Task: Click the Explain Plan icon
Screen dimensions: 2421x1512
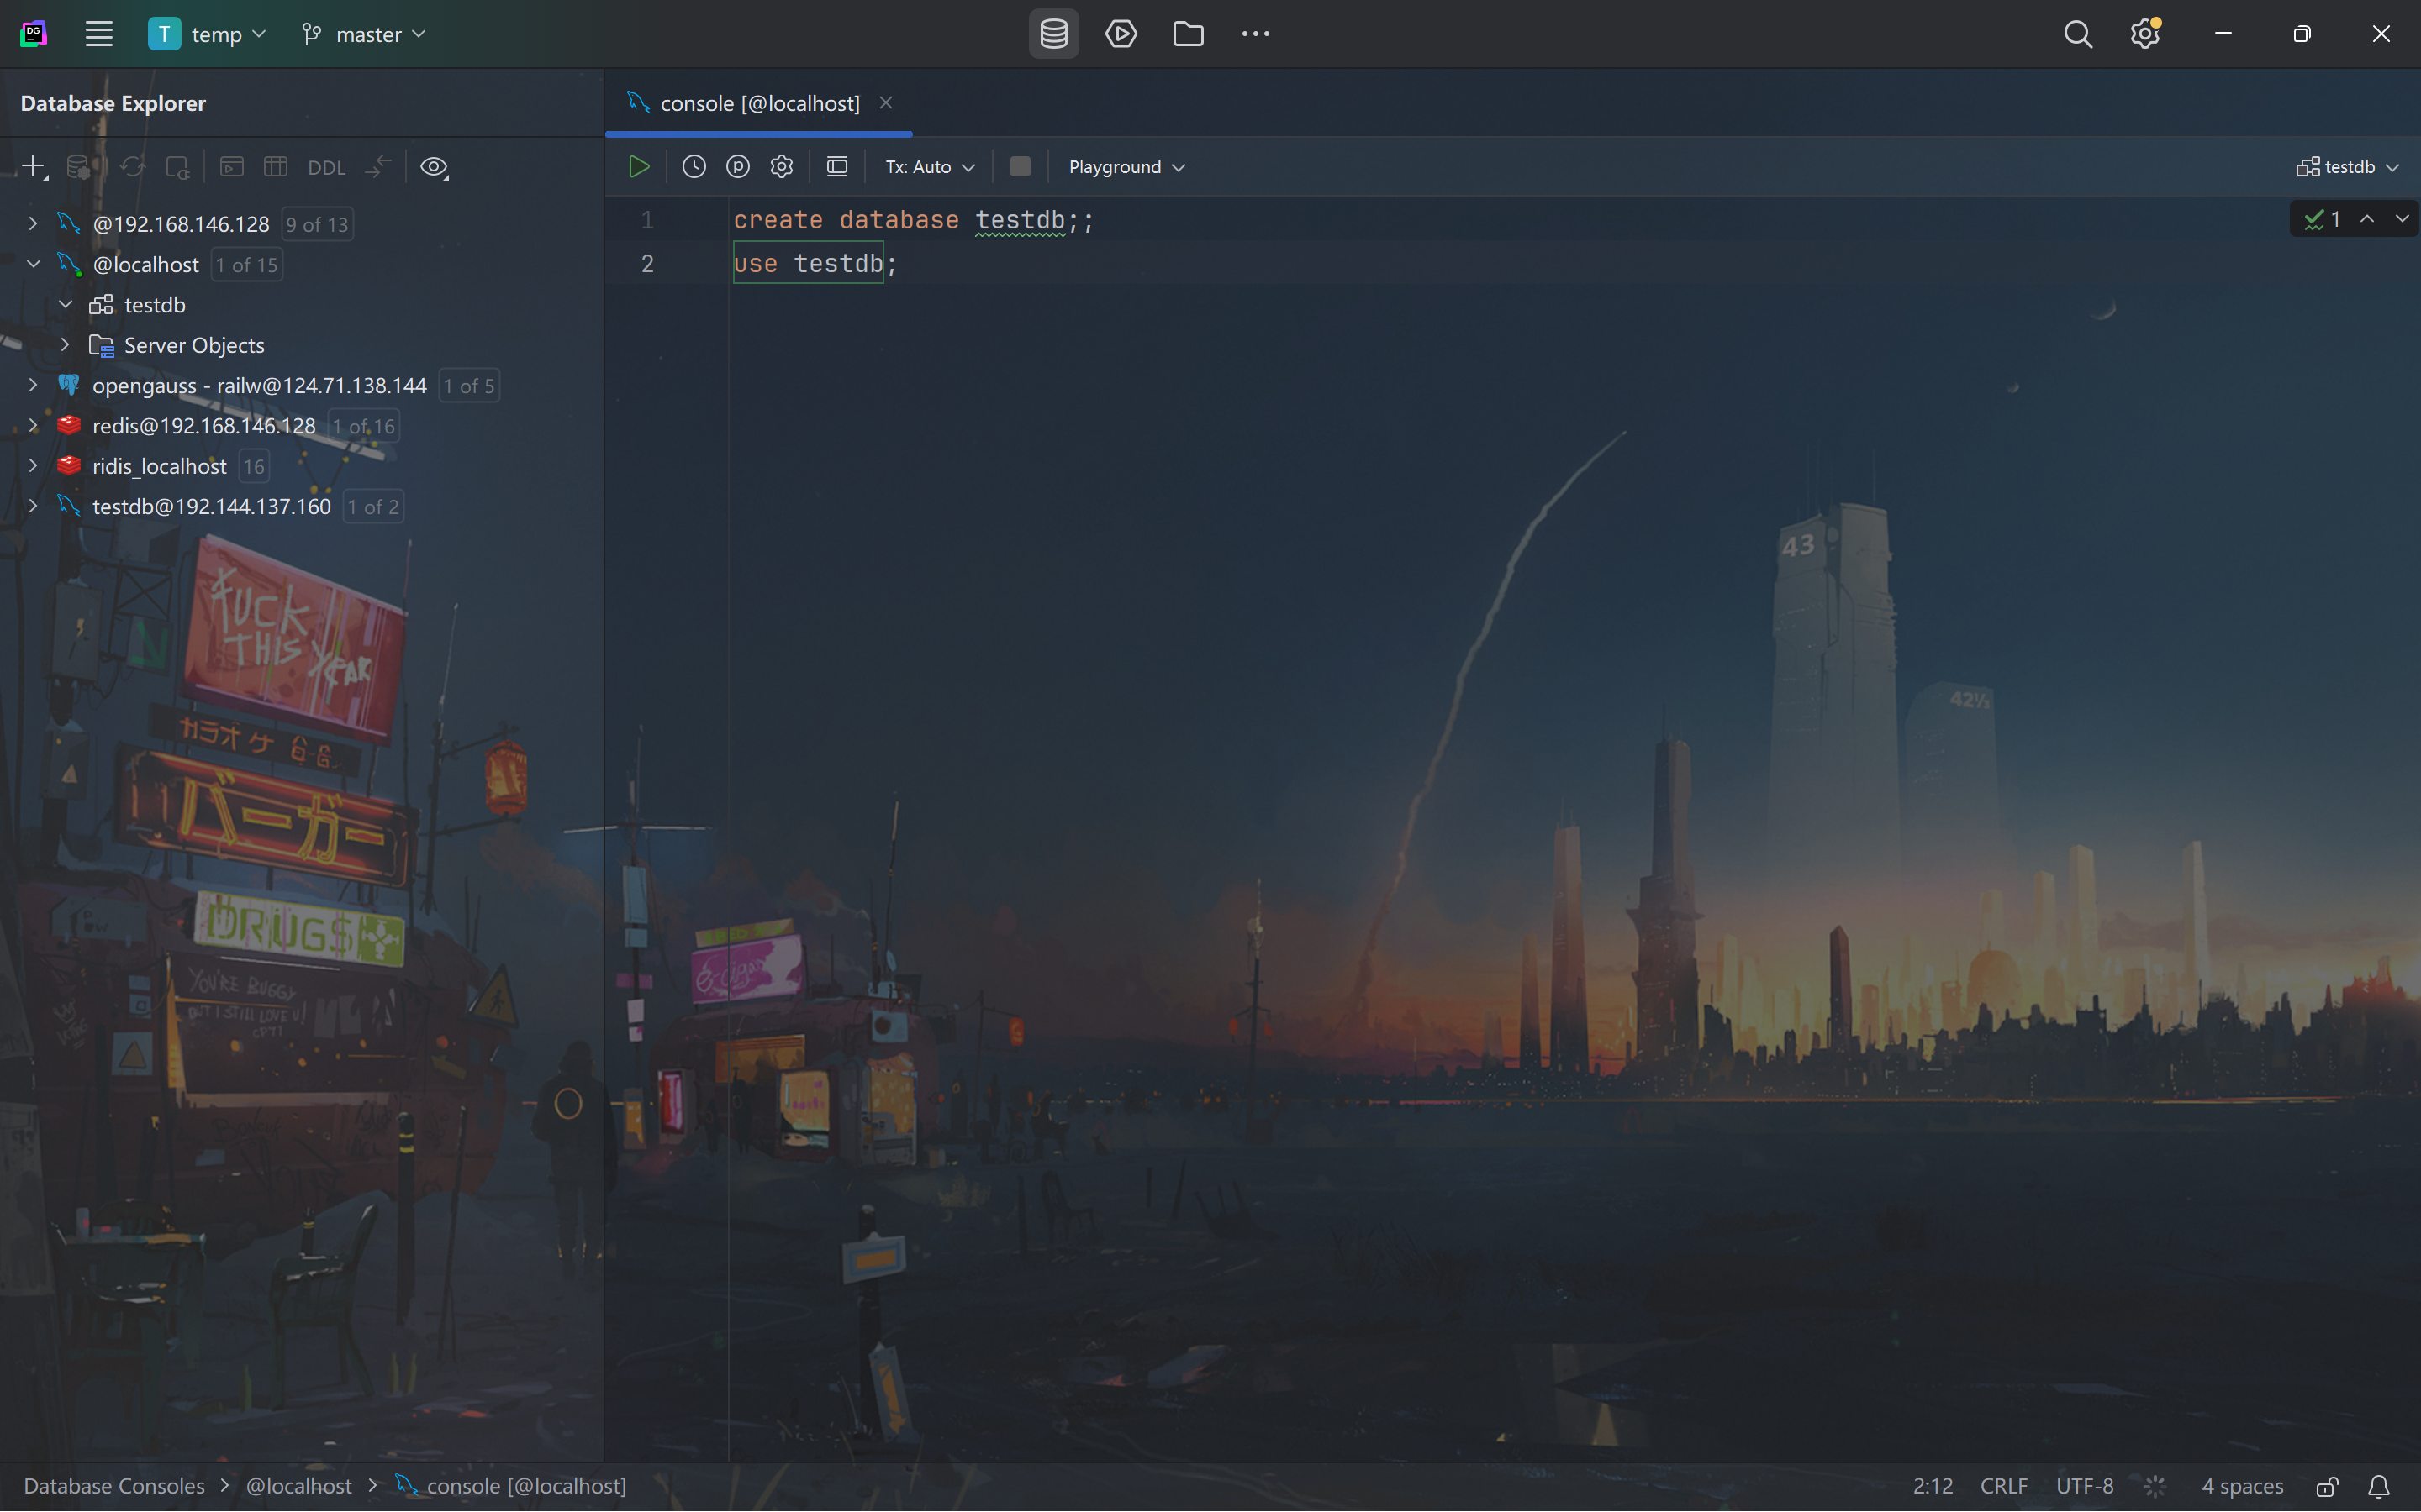Action: pyautogui.click(x=737, y=167)
